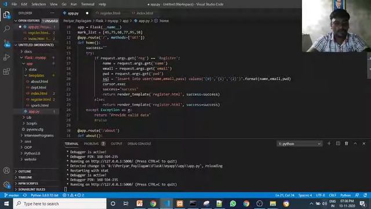The width and height of the screenshot is (371, 209).
Task: Open Cortana circle on taskbar
Action: tap(113, 204)
